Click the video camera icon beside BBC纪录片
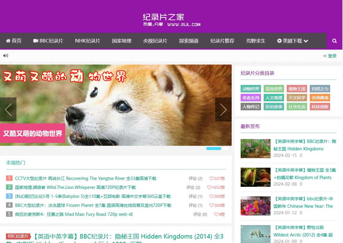The width and height of the screenshot is (343, 243). coord(36,41)
